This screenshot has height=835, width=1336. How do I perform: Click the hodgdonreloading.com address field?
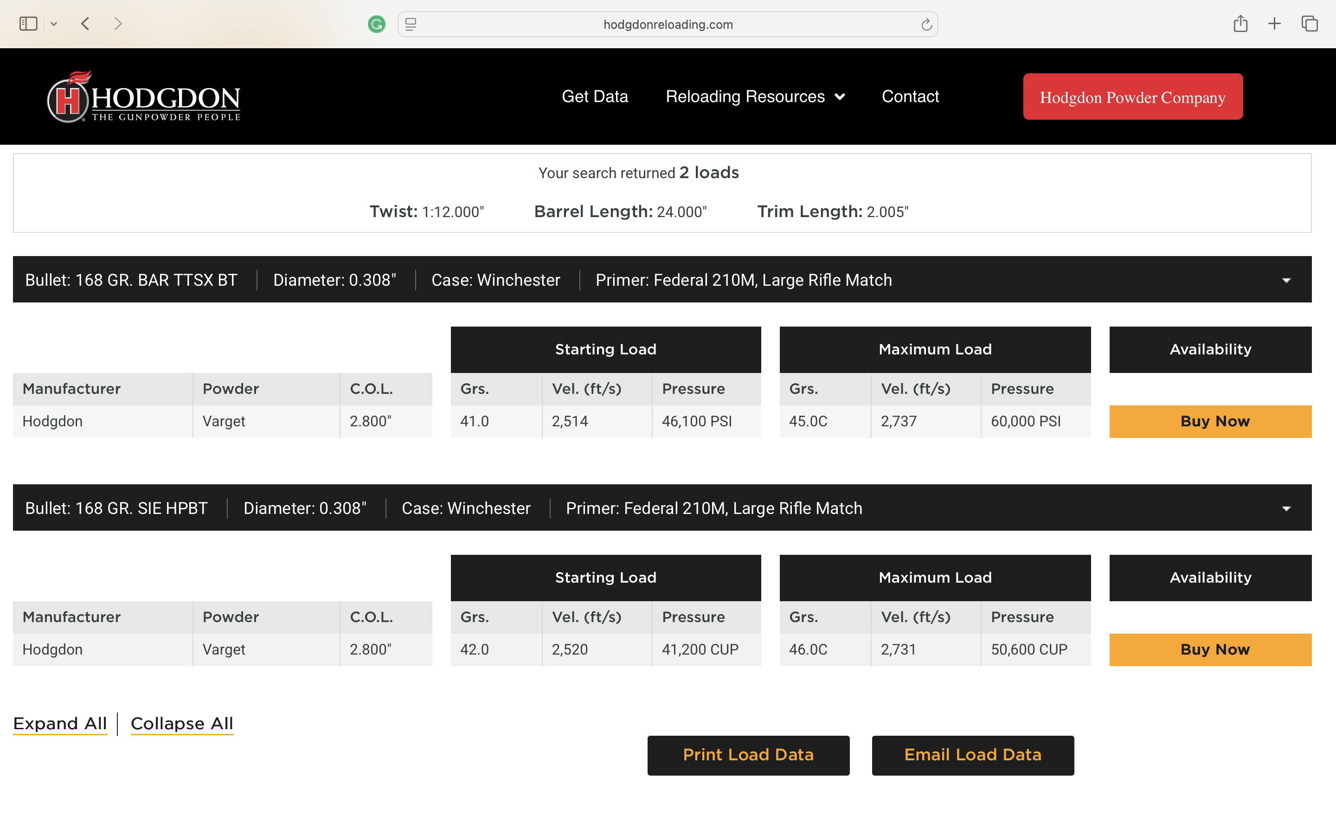click(x=668, y=24)
